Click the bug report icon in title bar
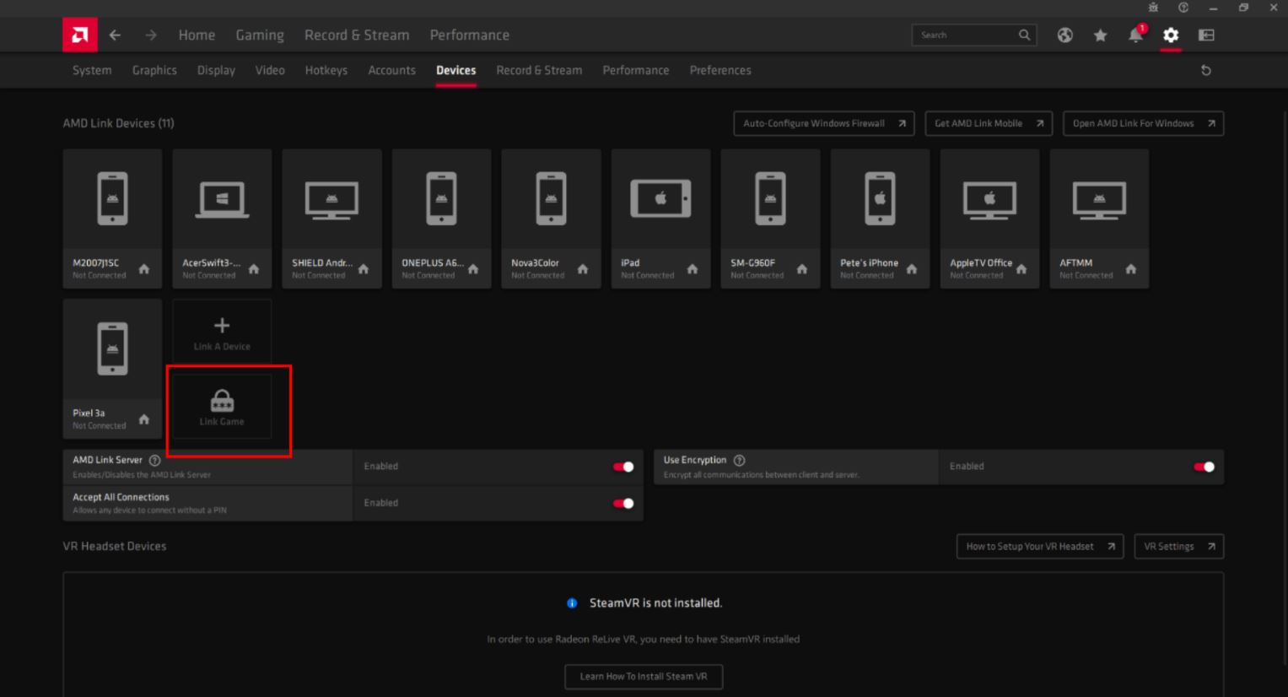Viewport: 1288px width, 697px height. 1153,8
